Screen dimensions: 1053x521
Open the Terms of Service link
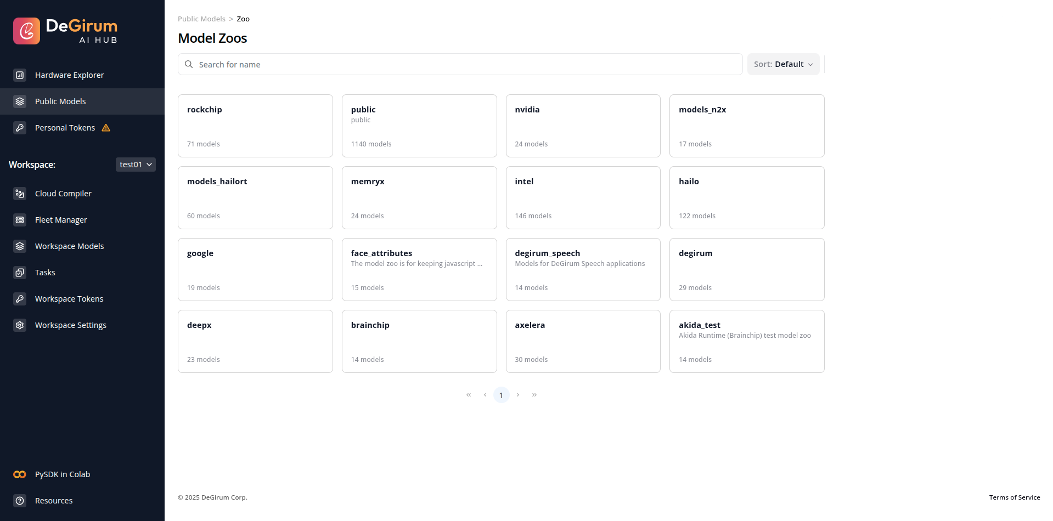(1014, 497)
